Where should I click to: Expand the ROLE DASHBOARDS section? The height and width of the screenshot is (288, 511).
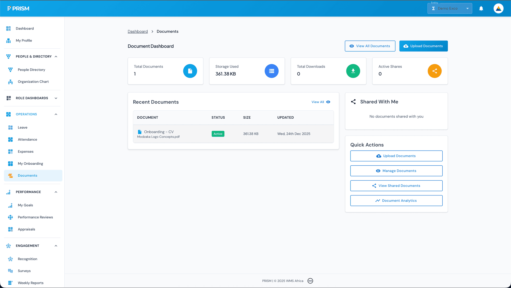(x=56, y=98)
